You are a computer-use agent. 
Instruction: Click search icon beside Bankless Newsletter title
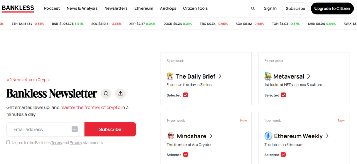tap(106, 93)
